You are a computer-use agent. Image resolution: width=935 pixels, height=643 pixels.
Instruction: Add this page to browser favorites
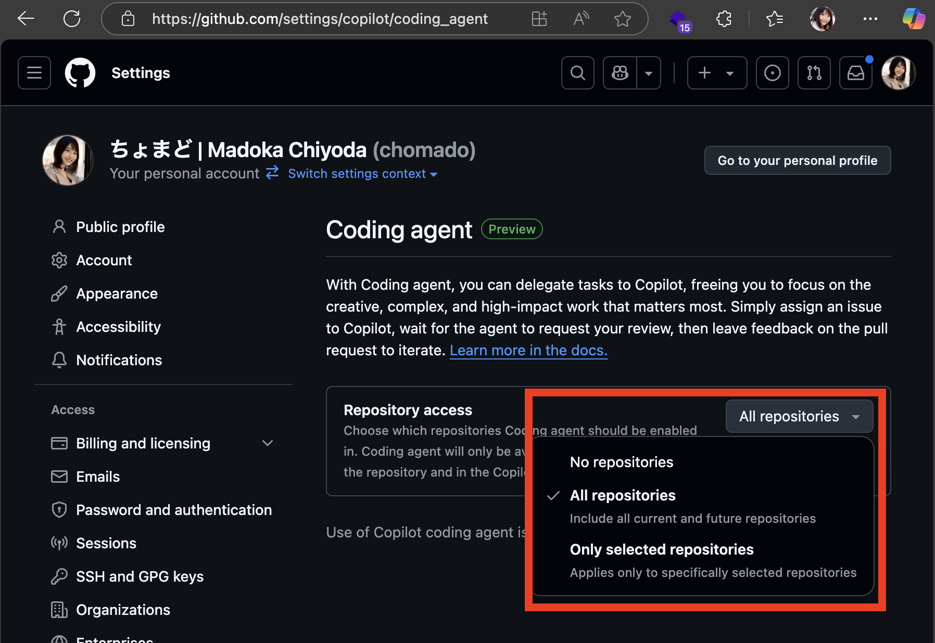(622, 19)
